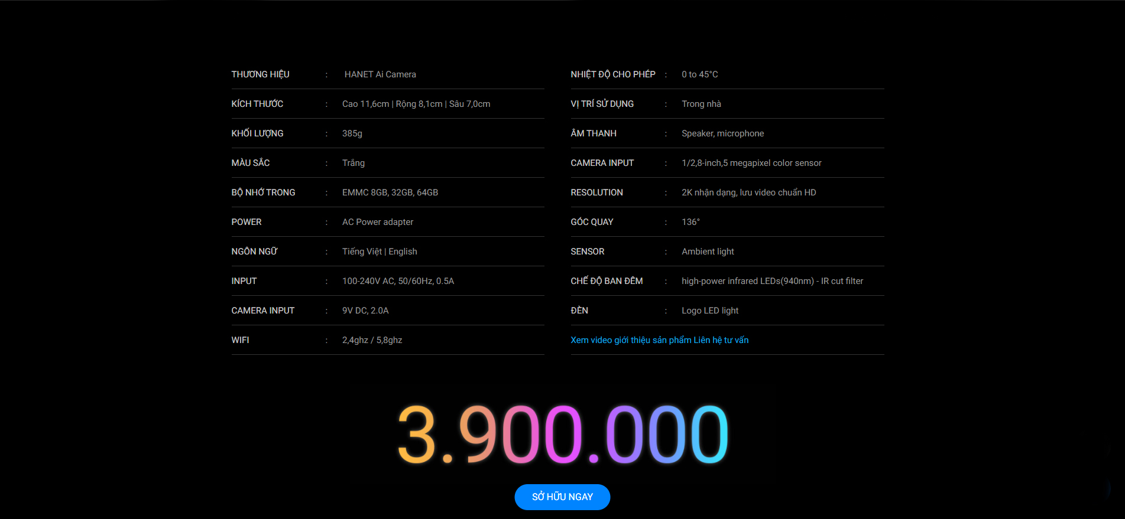1125x519 pixels.
Task: Select the 136° angle value
Action: [690, 222]
